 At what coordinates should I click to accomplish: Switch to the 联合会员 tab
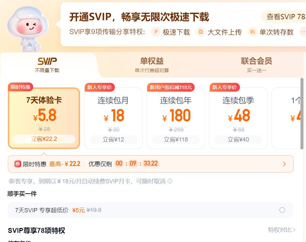257,65
